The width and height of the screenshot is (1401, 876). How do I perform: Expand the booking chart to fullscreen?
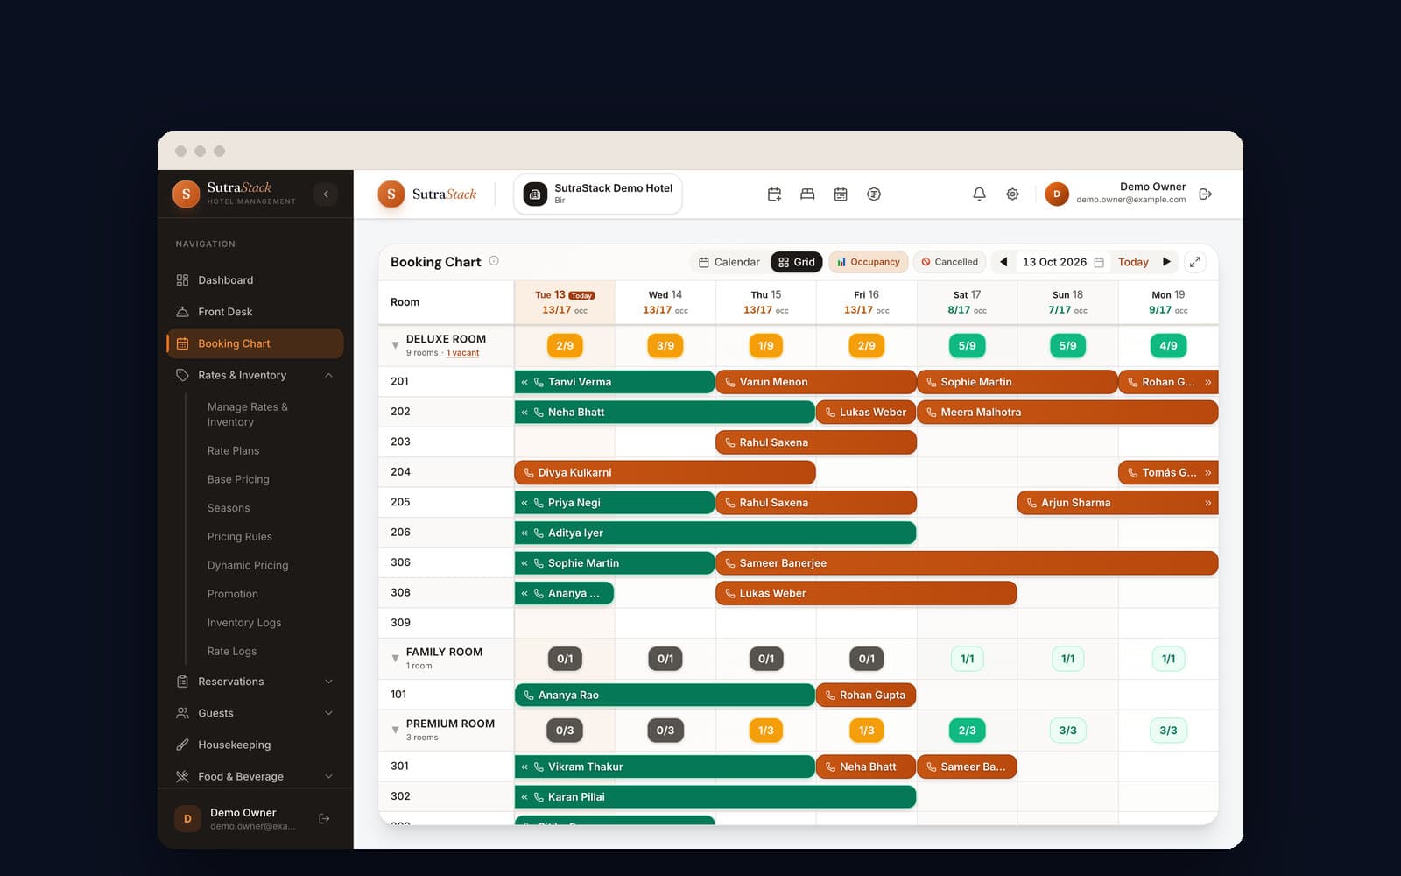[x=1194, y=262]
